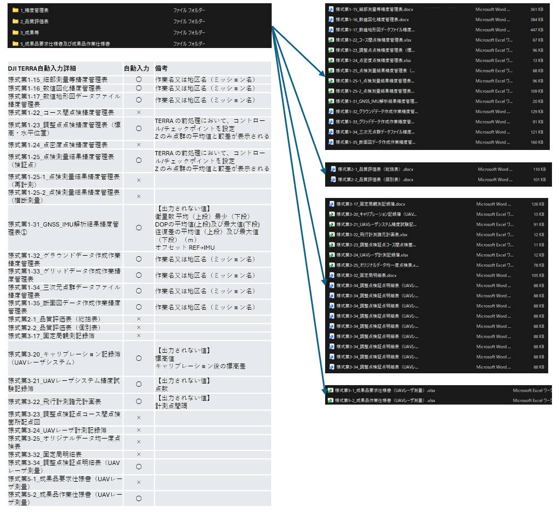Screen dimensions: 559x513
Task: Click the ○ mark in table row 様式第5-2
Action: click(139, 498)
